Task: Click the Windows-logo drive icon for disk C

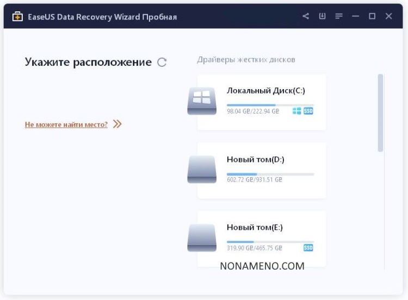Action: 202,101
